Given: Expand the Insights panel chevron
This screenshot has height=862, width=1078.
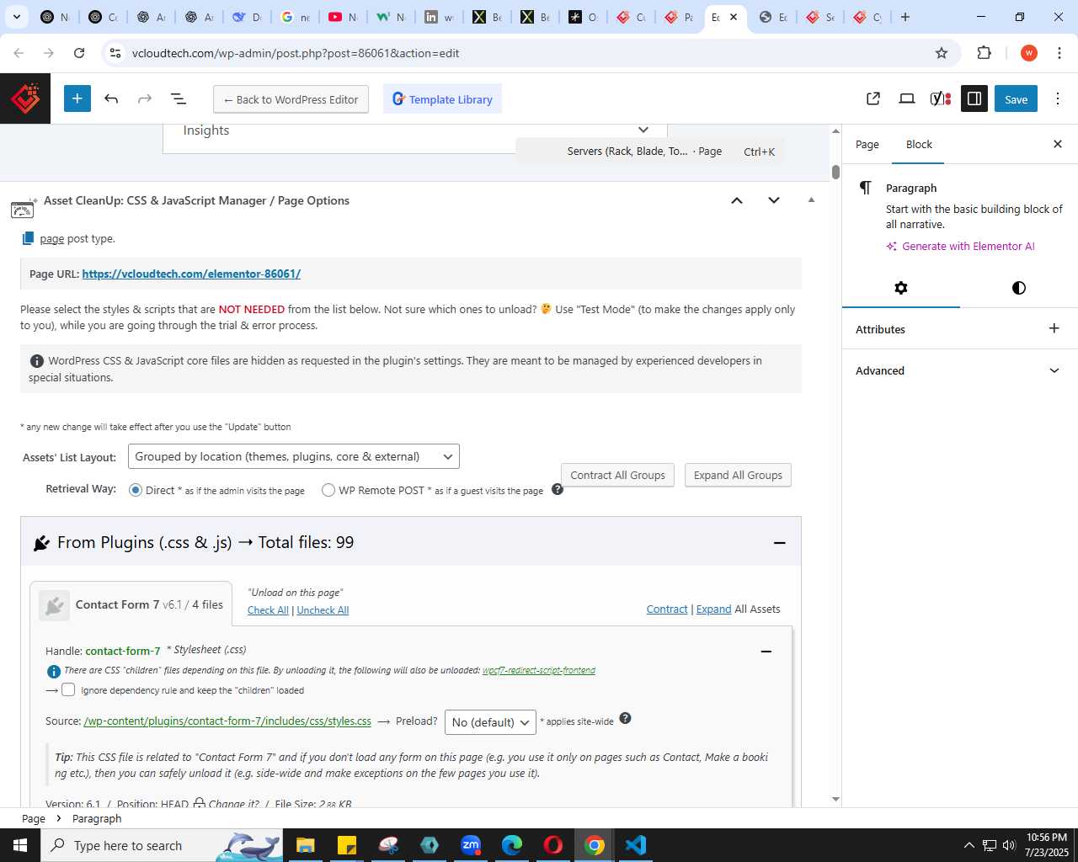Looking at the screenshot, I should coord(643,130).
